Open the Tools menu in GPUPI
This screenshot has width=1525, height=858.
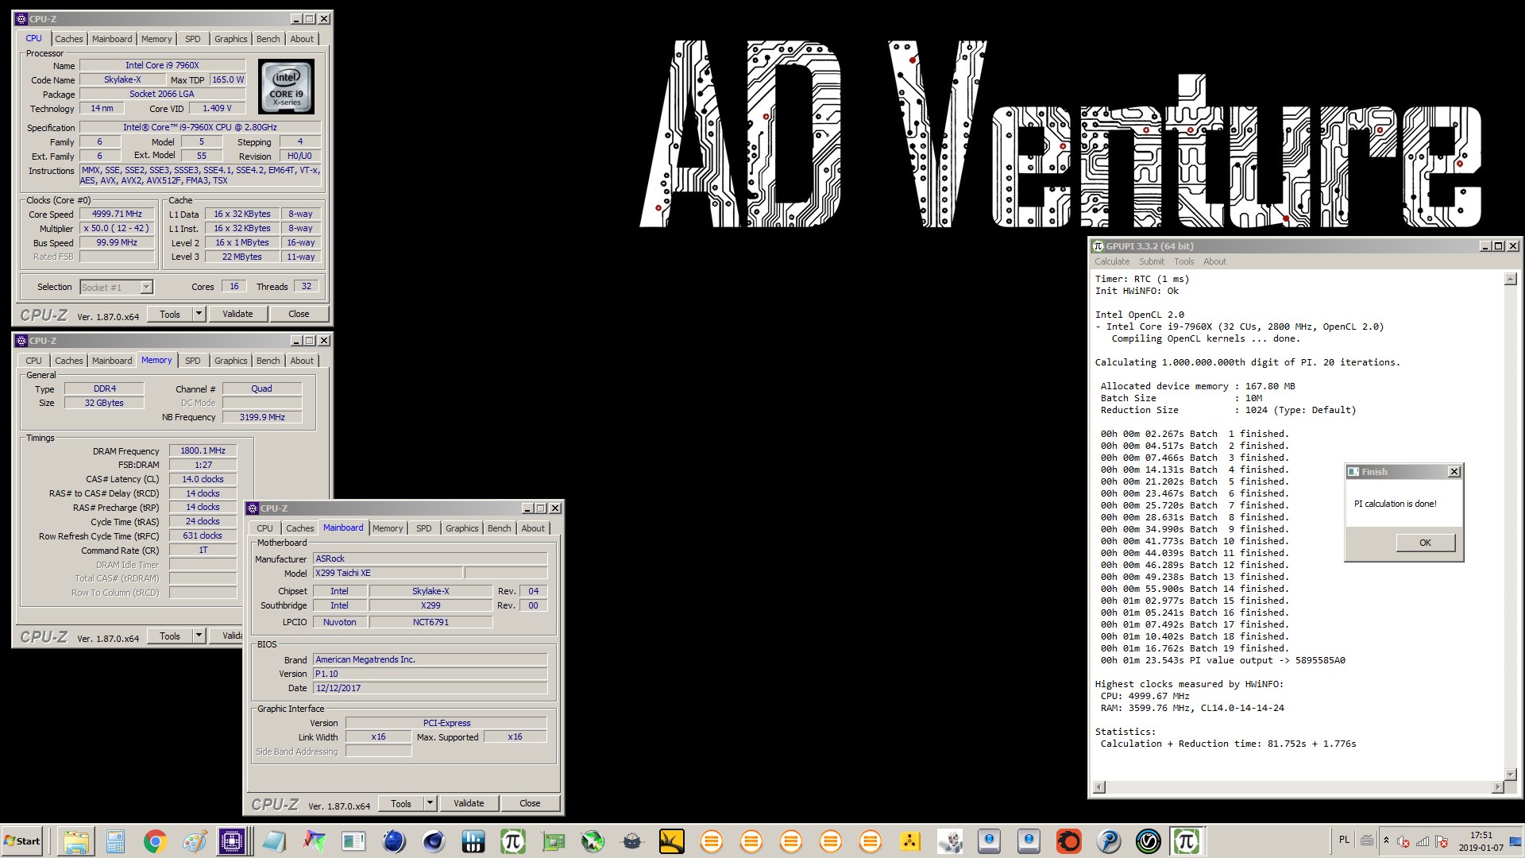tap(1184, 261)
